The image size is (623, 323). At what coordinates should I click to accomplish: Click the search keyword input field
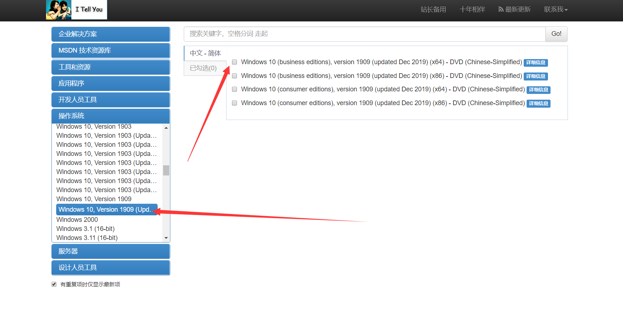tap(365, 34)
